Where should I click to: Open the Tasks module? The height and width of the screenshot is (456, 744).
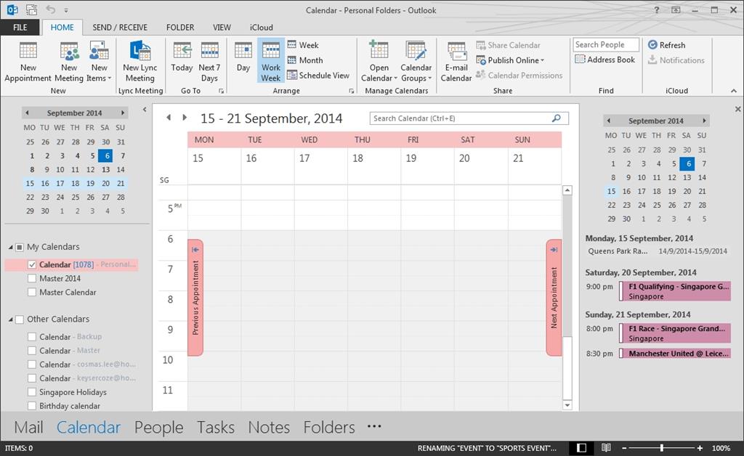(x=216, y=427)
